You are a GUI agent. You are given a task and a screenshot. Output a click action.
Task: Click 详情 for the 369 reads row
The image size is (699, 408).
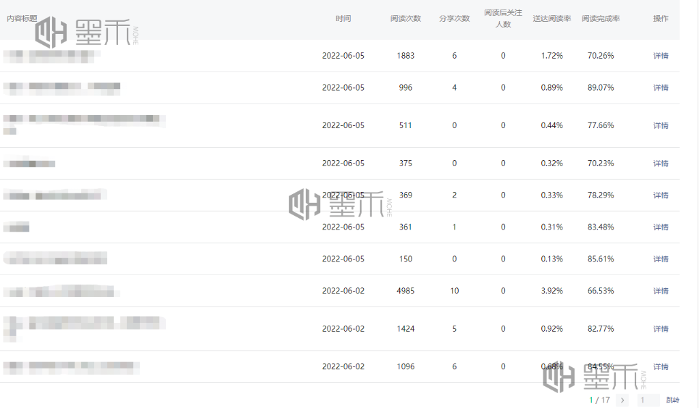660,195
